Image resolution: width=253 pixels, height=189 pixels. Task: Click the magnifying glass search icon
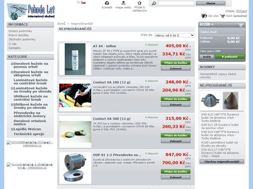(x=154, y=3)
